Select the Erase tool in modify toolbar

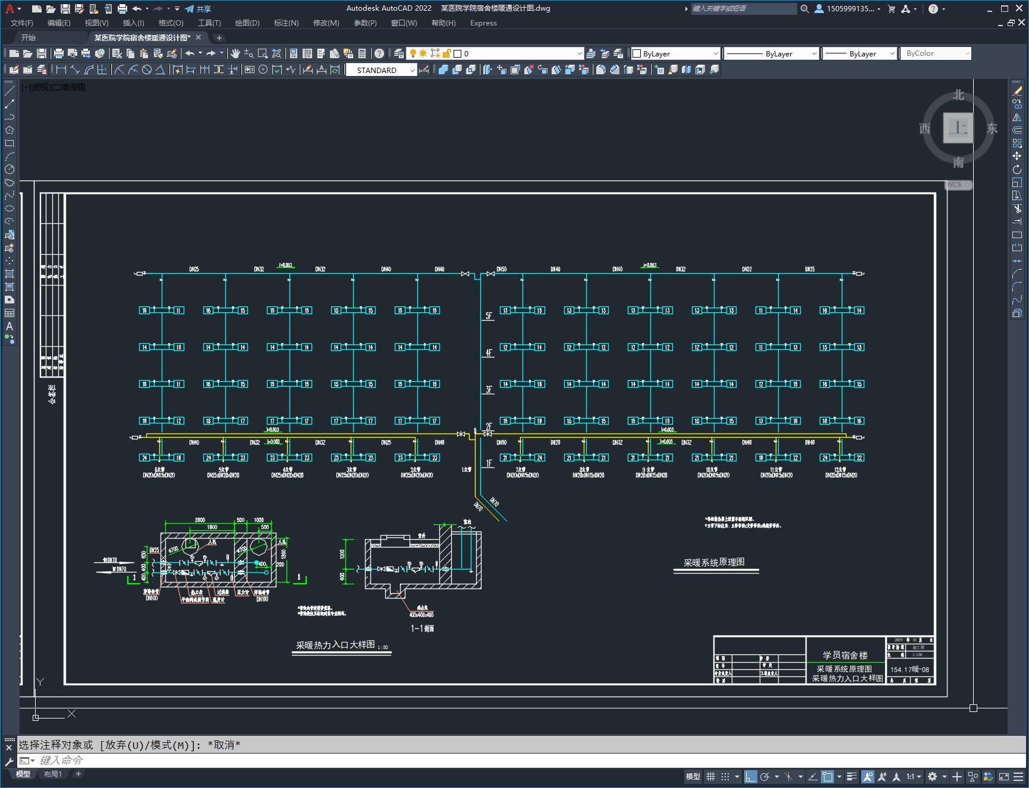pos(1017,91)
